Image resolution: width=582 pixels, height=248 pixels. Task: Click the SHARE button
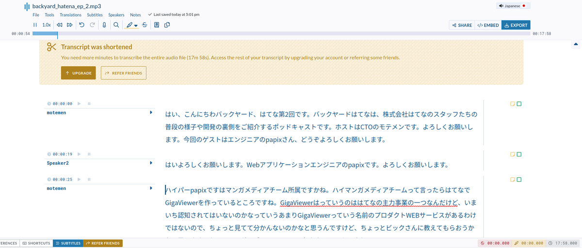point(462,25)
